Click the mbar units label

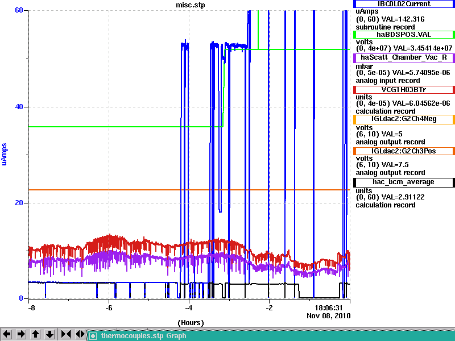tap(364, 66)
